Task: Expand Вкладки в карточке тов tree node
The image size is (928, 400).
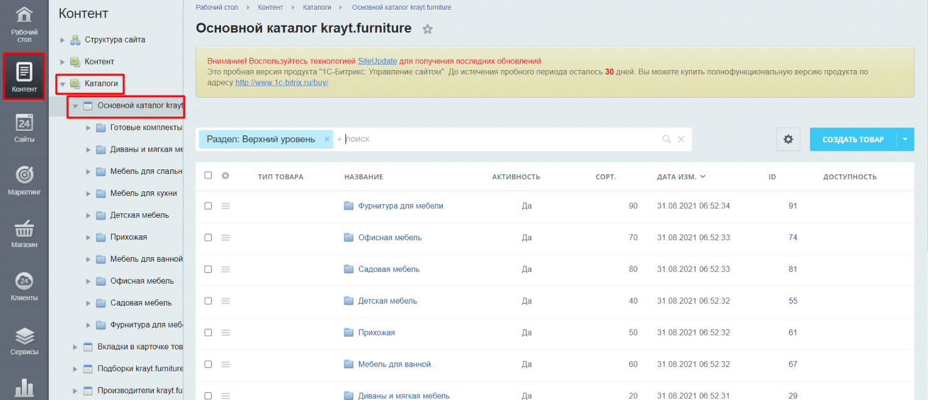Action: (x=75, y=348)
